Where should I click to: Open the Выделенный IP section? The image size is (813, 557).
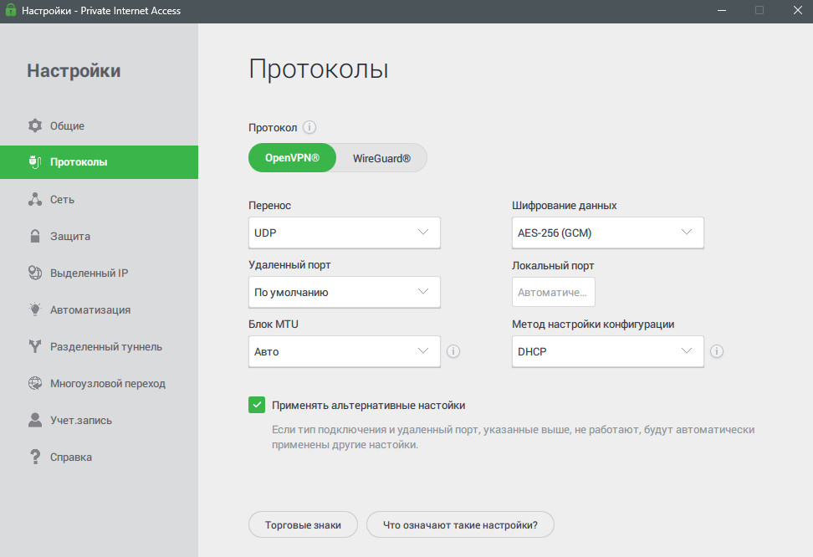[x=99, y=273]
